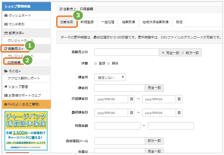Switch to the 一括処理 tab

[x=108, y=22]
